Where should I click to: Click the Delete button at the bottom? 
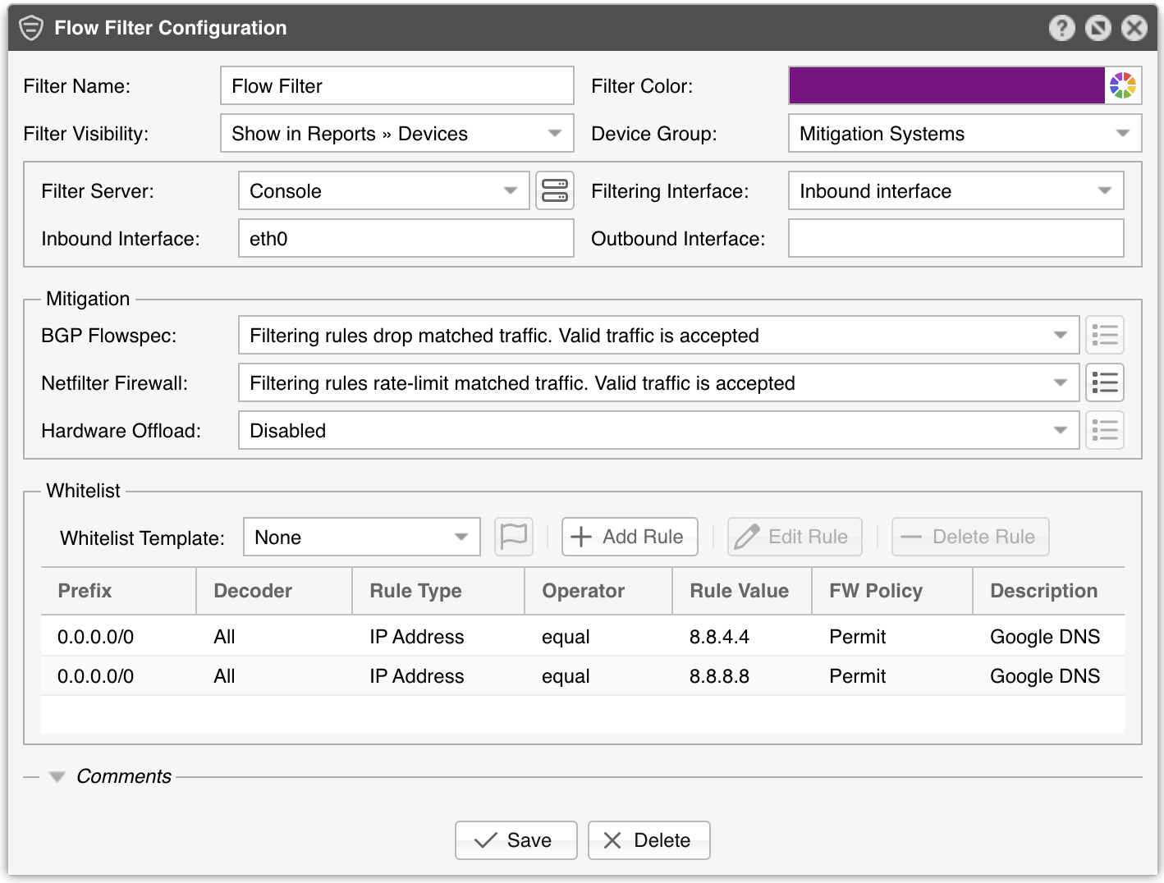(649, 840)
